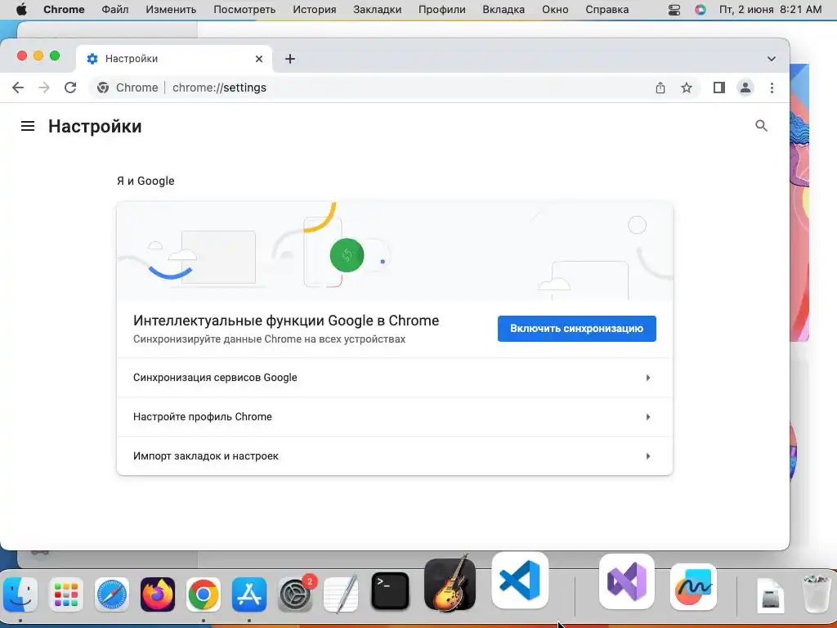Select the Настройки browser tab
This screenshot has width=837, height=628.
click(173, 59)
